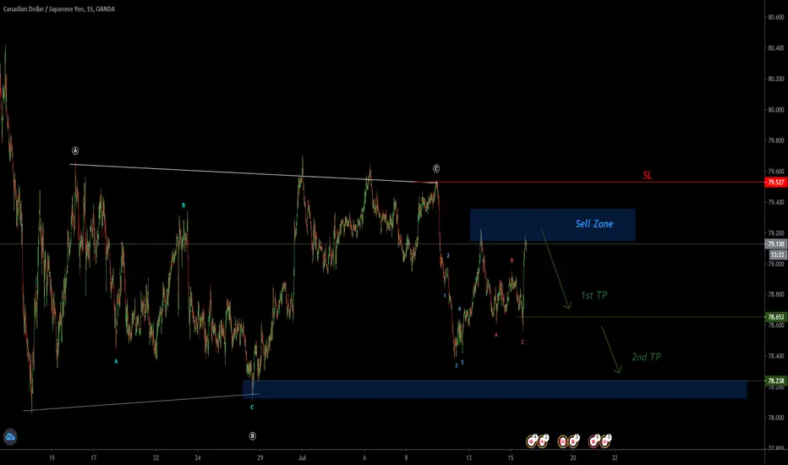Viewport: 788px width, 465px height.
Task: Select the circled C wave label
Action: pyautogui.click(x=436, y=168)
